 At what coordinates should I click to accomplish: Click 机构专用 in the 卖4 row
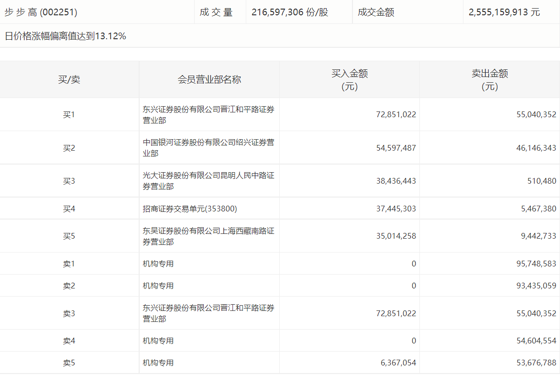point(158,341)
